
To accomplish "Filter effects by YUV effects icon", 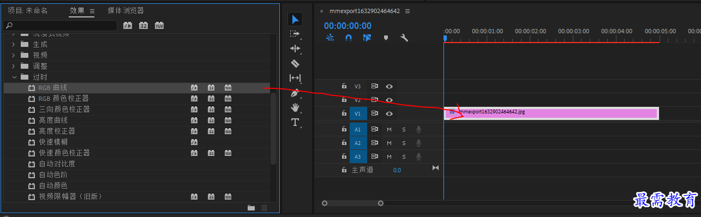I will pos(159,26).
